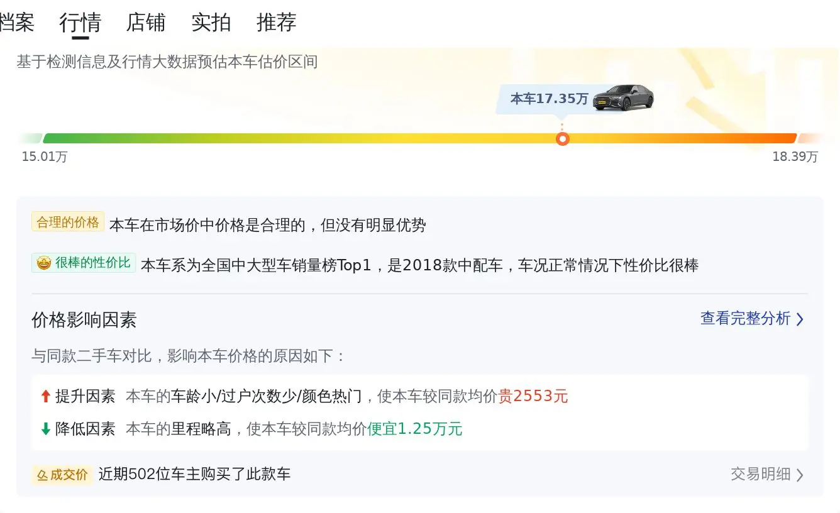The width and height of the screenshot is (840, 513).
Task: Click the chevron next to 查看完整分析
Action: (x=800, y=319)
